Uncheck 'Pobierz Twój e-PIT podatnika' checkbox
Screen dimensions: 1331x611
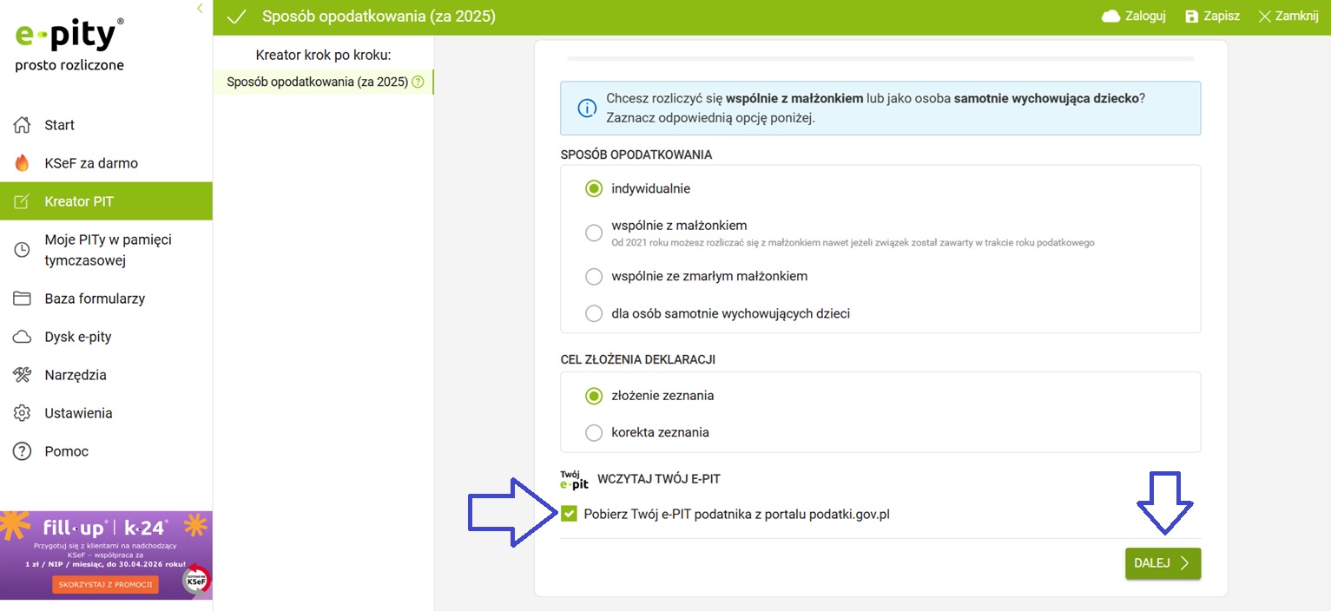click(569, 514)
